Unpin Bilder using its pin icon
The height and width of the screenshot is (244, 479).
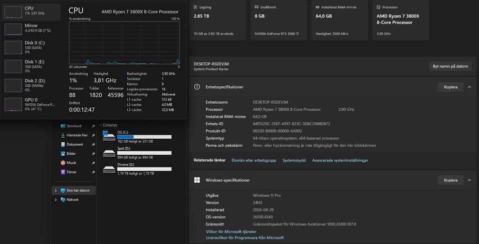coord(93,153)
